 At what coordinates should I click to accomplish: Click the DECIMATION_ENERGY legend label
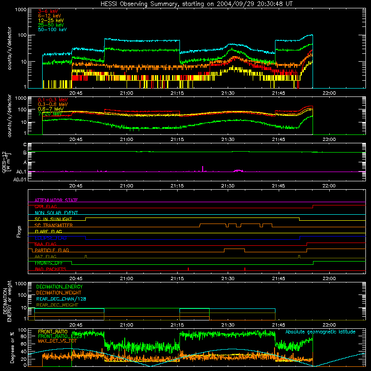[59, 287]
